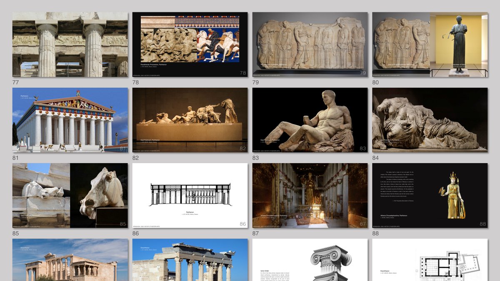Select slide 82 East Pediment sculpture group

(x=190, y=120)
